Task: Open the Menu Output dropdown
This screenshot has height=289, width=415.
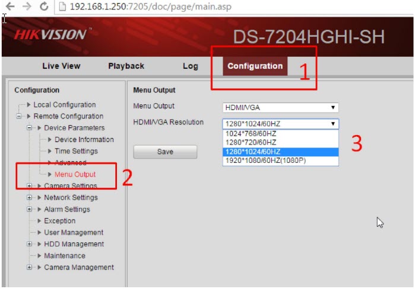Action: click(280, 107)
